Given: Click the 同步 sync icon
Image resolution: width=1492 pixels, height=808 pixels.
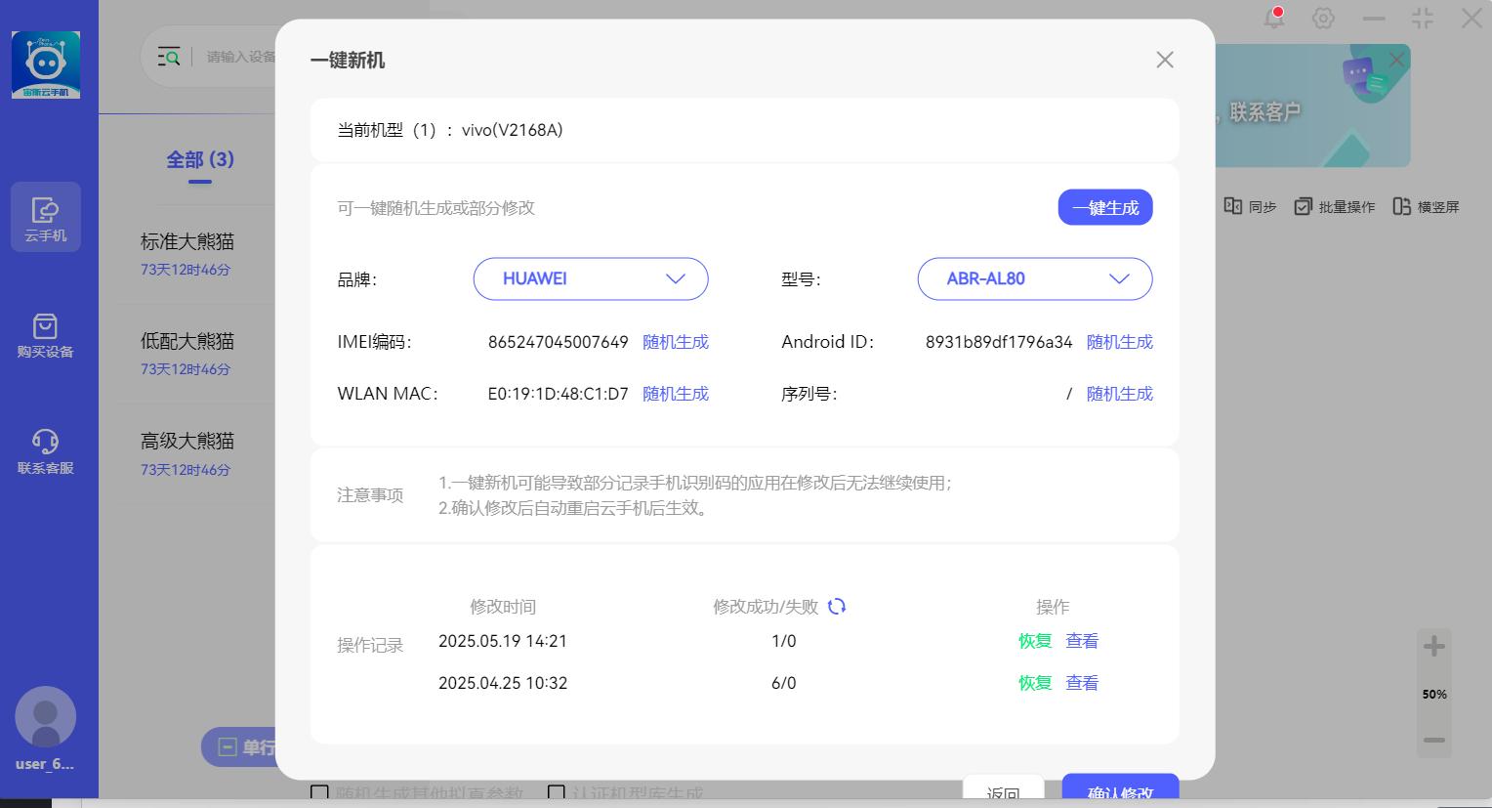Looking at the screenshot, I should [1233, 206].
